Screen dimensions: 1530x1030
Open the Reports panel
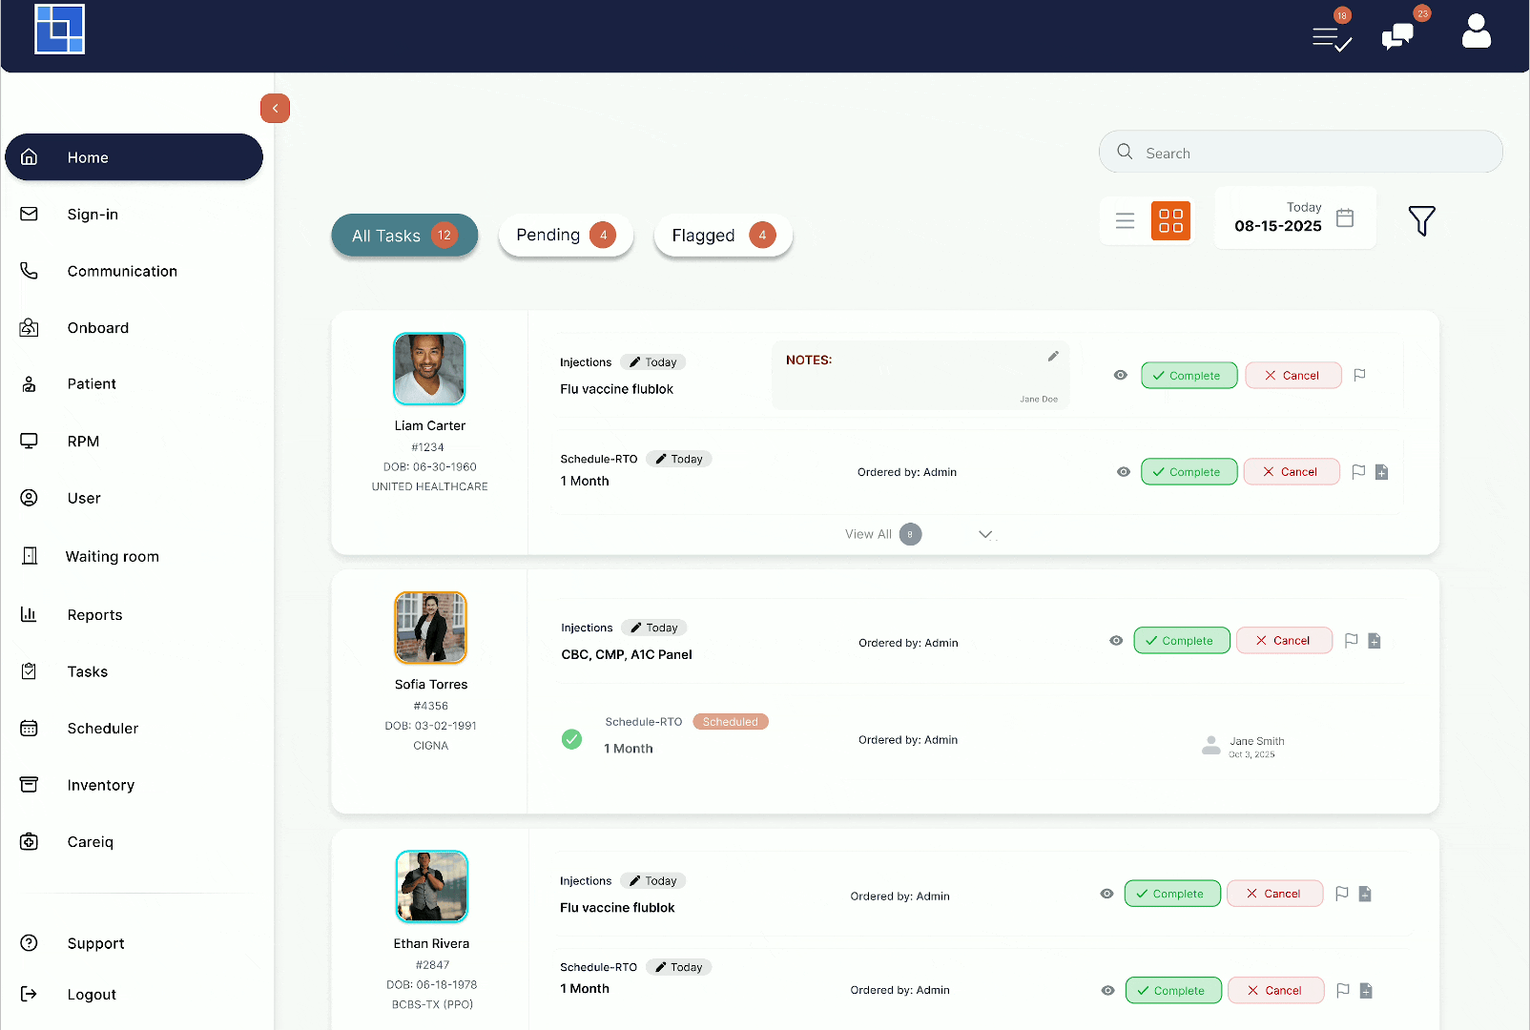(94, 614)
